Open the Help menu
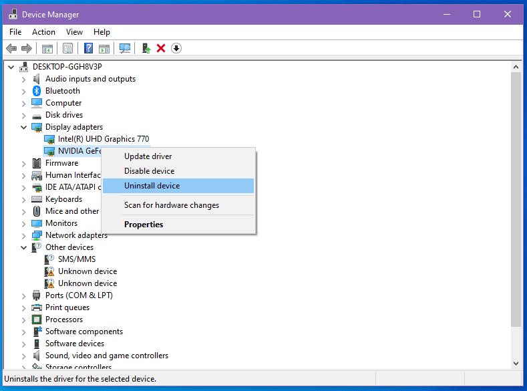This screenshot has height=391, width=527. [x=102, y=32]
